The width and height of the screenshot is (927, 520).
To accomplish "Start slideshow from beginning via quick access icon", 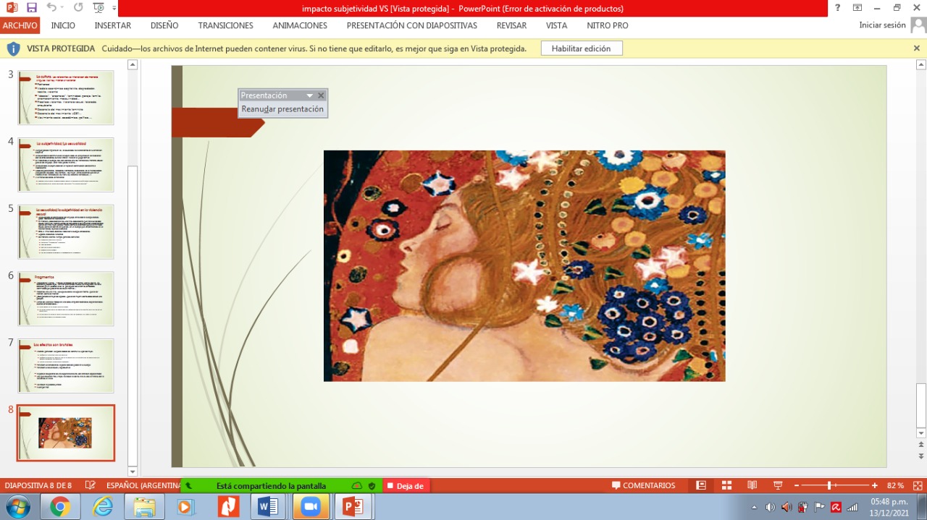I will pos(98,8).
